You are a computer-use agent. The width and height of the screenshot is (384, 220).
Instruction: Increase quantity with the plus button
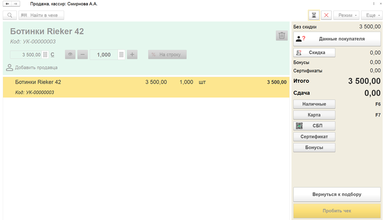pyautogui.click(x=132, y=55)
